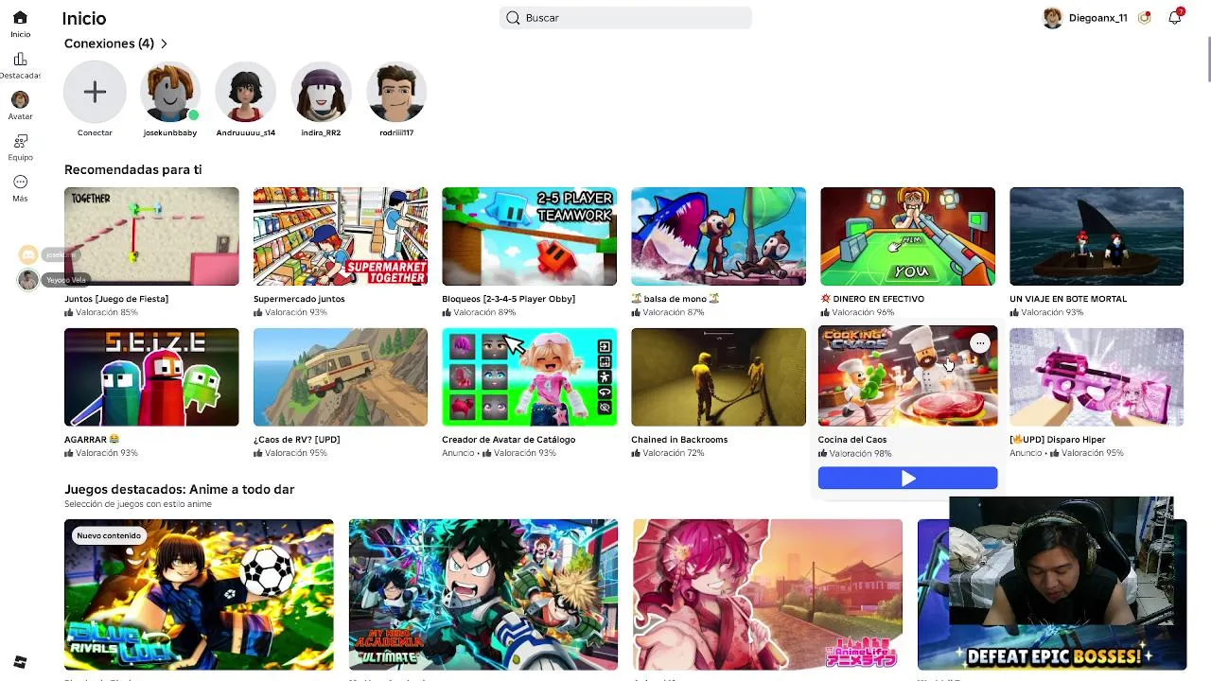Click the Conexiones (4) heading link
This screenshot has height=681, width=1211.
tap(109, 44)
